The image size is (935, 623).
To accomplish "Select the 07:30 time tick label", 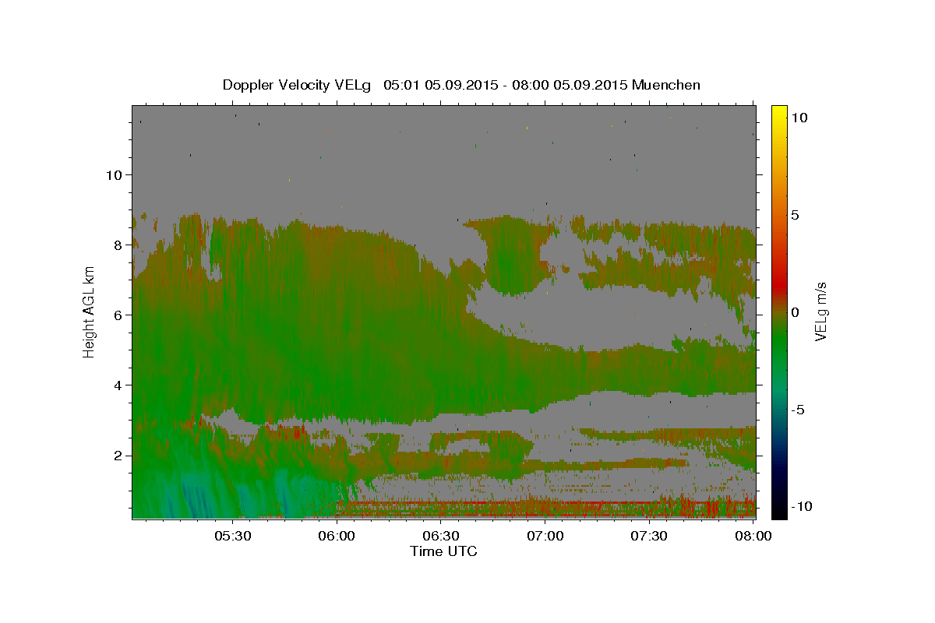I will 648,537.
